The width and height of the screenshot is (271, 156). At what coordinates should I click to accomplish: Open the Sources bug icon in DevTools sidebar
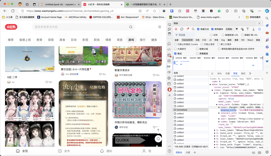click(x=169, y=61)
